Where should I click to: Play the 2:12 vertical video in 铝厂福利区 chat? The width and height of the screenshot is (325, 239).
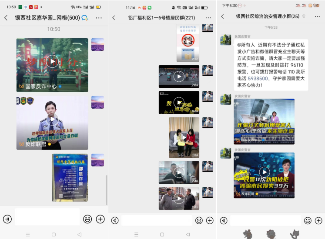click(x=188, y=43)
